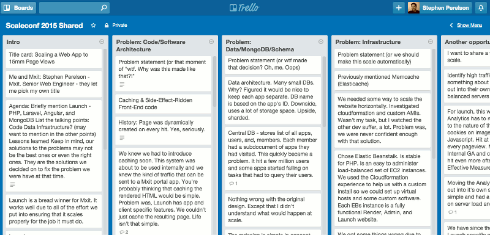Click the plus create button
The width and height of the screenshot is (490, 235).
[x=399, y=8]
